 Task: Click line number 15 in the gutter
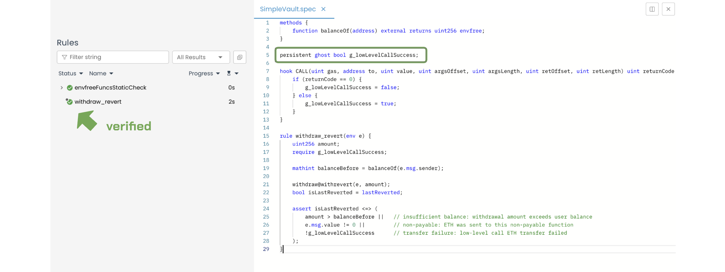pyautogui.click(x=266, y=136)
